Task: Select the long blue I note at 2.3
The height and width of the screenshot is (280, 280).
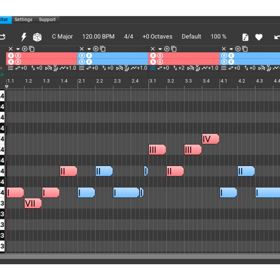Action: click(x=126, y=192)
